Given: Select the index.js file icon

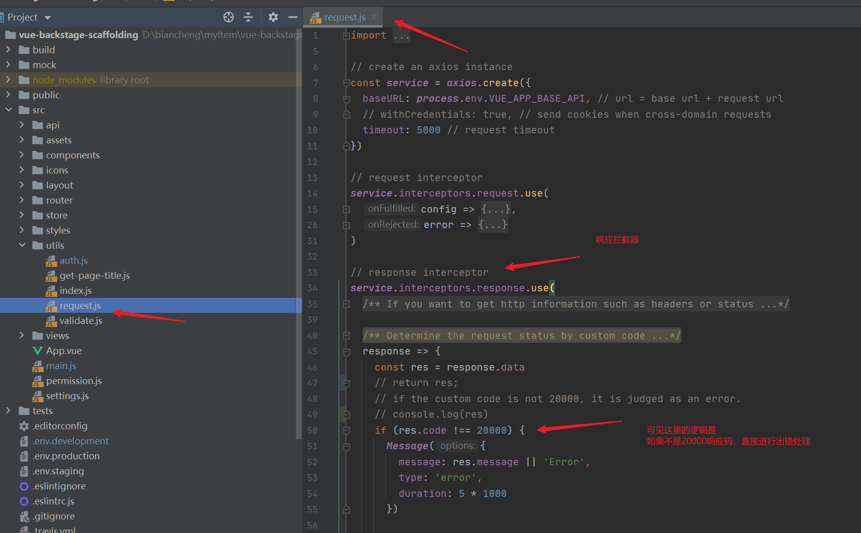Looking at the screenshot, I should [x=51, y=291].
